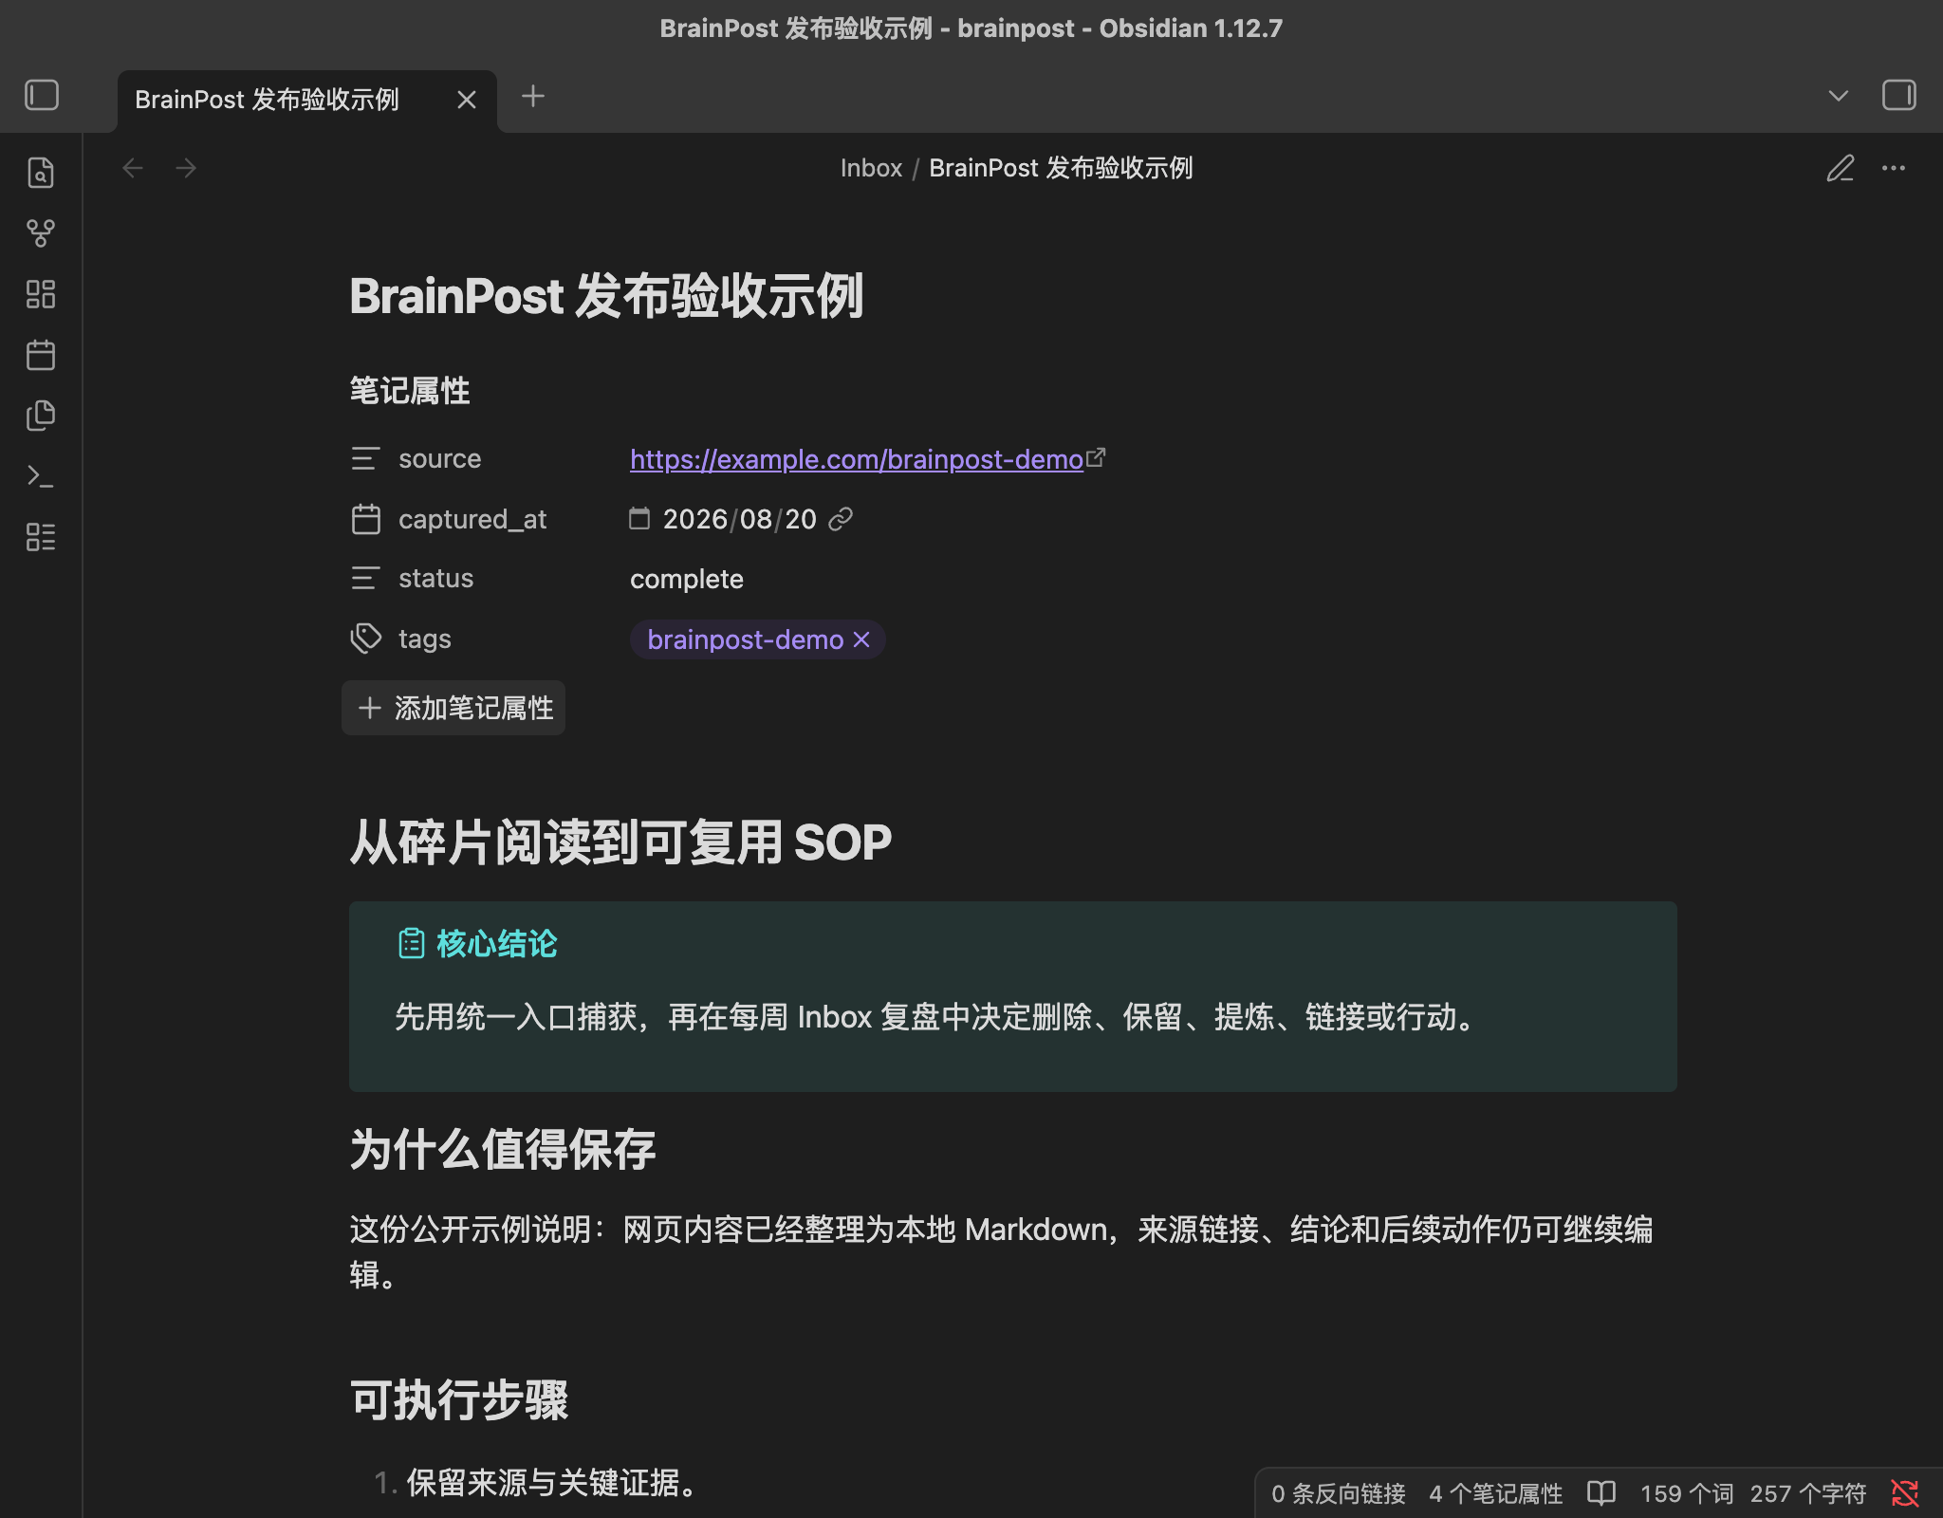
Task: Click the Inbox breadcrumb
Action: (871, 169)
